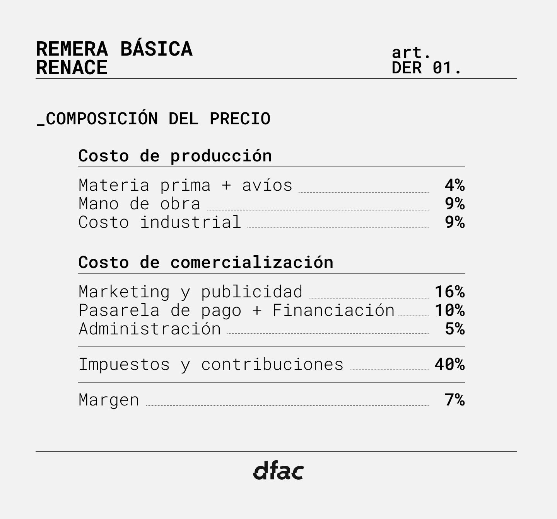Click the 9% value beside Costo industrial
The height and width of the screenshot is (519, 557).
[454, 222]
